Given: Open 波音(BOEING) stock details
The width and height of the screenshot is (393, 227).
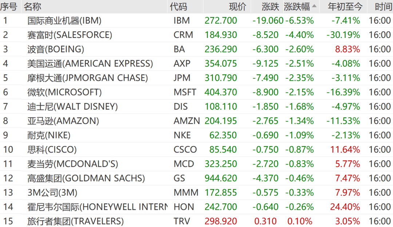Looking at the screenshot, I should point(55,49).
